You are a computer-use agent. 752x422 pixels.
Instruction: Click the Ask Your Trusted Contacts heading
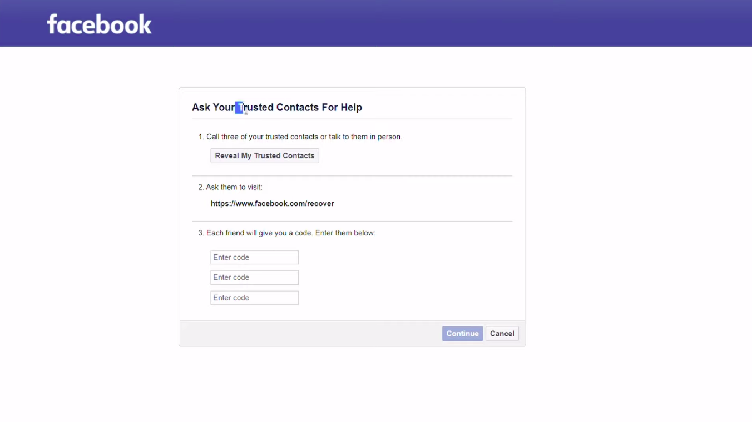point(277,107)
